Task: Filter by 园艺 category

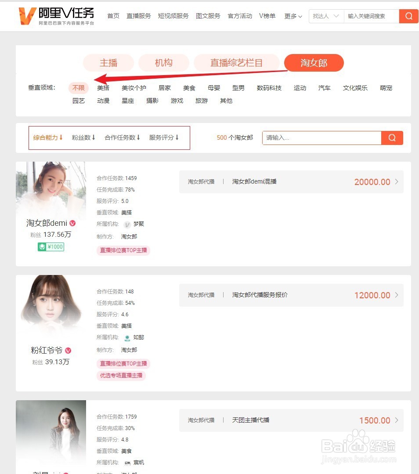Action: coord(79,101)
